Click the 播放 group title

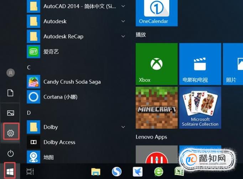click(141, 35)
